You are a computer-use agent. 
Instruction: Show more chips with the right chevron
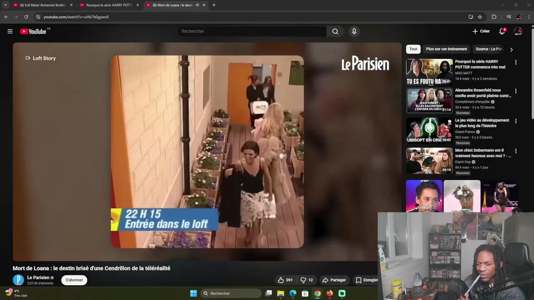[x=511, y=50]
